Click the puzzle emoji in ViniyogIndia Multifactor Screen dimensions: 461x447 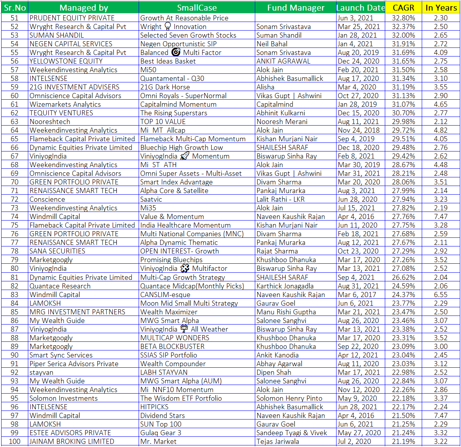[x=185, y=268]
